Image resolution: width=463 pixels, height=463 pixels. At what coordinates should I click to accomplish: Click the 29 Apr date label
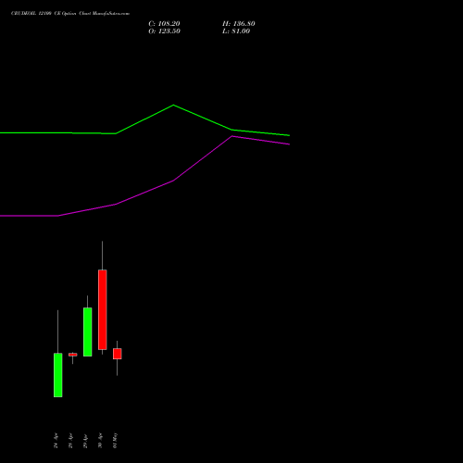pos(85,441)
